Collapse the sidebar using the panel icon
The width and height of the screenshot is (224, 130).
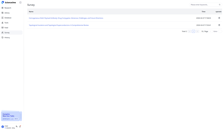click(x=21, y=2)
